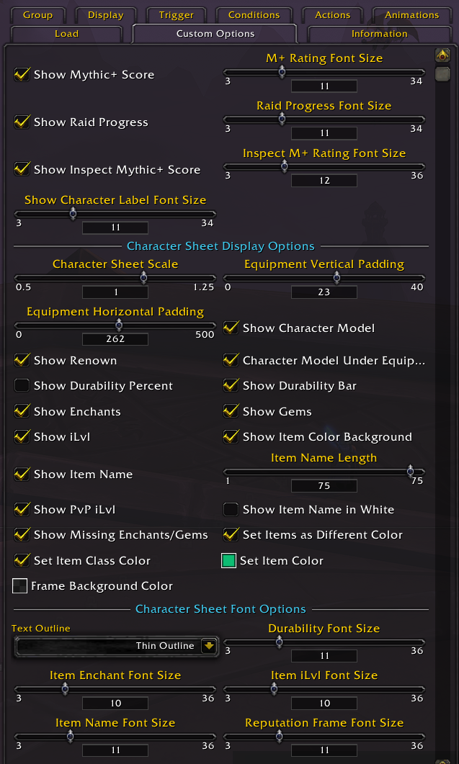Open the Information tab
Viewport: 459px width, 764px height.
pos(379,34)
